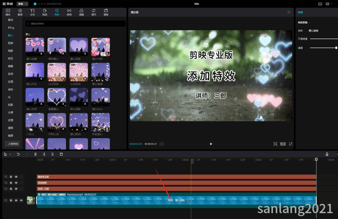Image resolution: width=338 pixels, height=219 pixels.
Task: Click the active 特效 effects star icon
Action: [57, 11]
